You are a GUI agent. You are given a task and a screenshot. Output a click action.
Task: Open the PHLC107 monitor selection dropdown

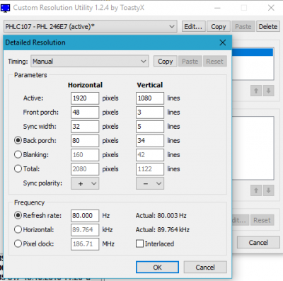(x=91, y=26)
